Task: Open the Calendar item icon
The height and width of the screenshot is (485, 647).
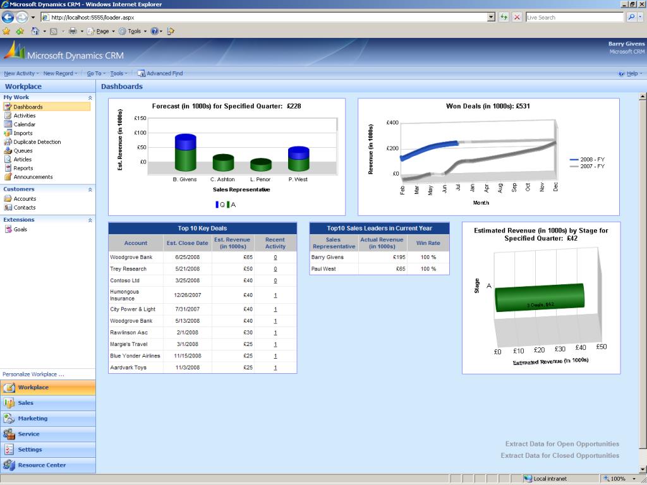Action: [8, 124]
